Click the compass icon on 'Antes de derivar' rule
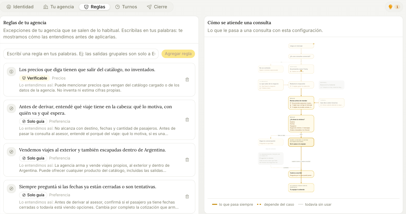This screenshot has height=214, width=406. (x=11, y=108)
